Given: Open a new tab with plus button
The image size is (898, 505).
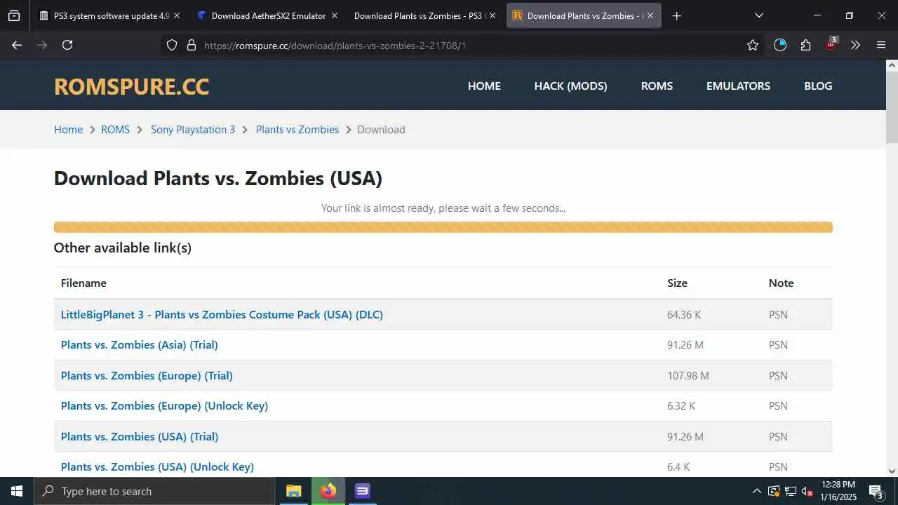Looking at the screenshot, I should coord(676,15).
